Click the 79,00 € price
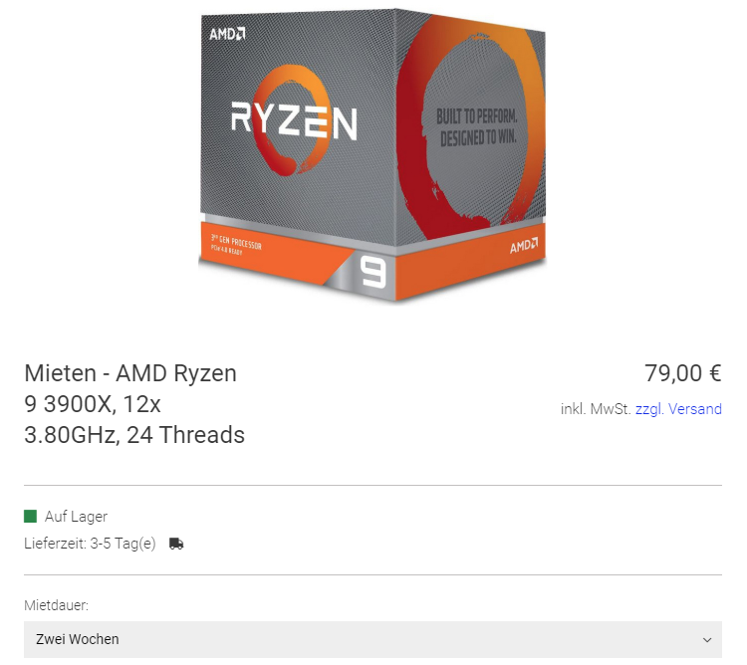 [683, 373]
